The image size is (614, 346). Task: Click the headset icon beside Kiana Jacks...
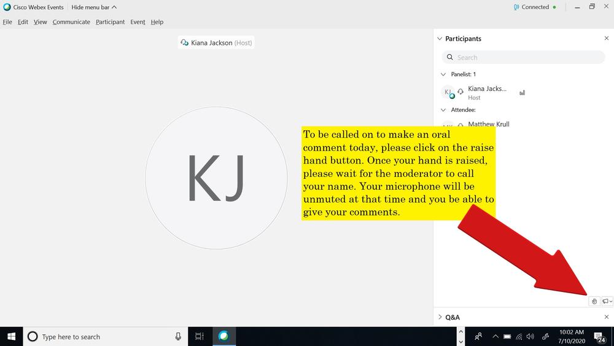click(x=460, y=92)
